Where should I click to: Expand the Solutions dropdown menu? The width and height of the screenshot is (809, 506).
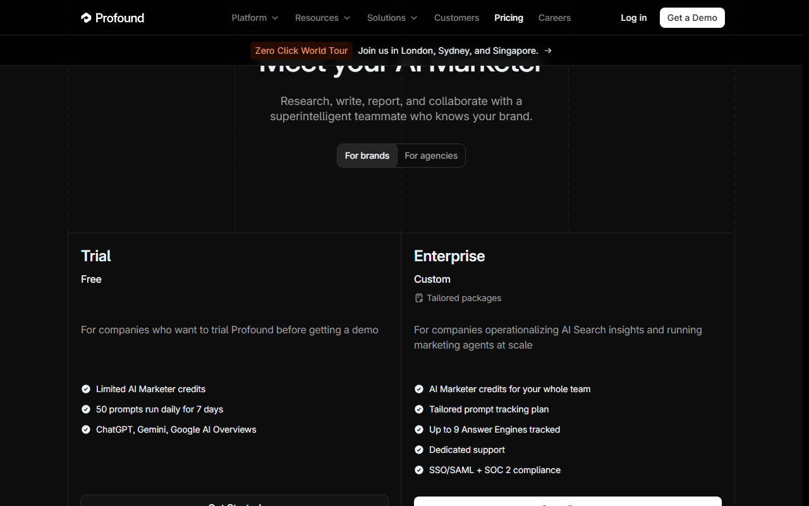coord(392,18)
